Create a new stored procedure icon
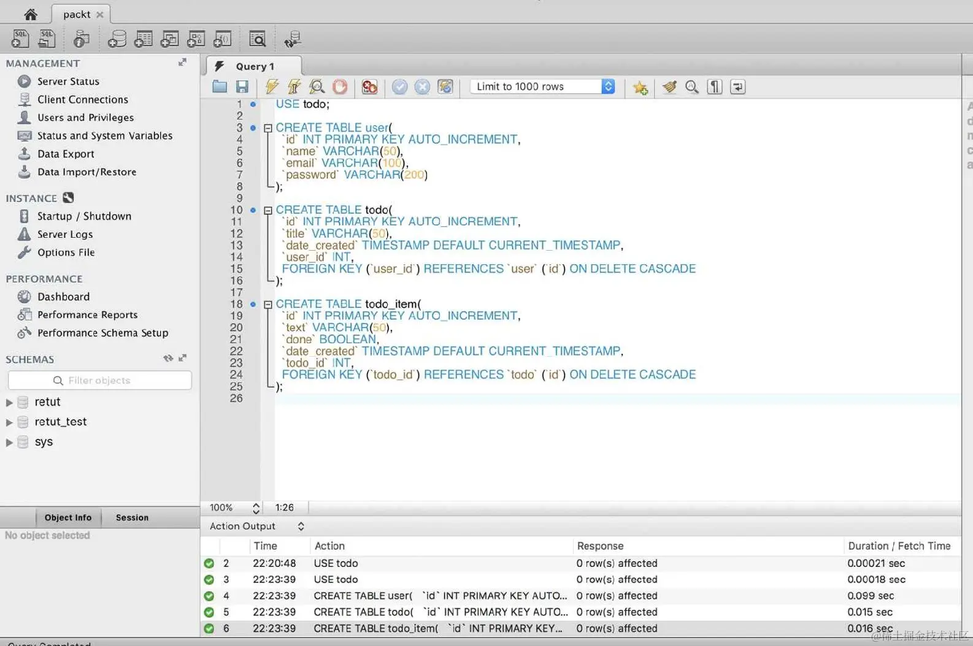The image size is (973, 646). tap(196, 39)
